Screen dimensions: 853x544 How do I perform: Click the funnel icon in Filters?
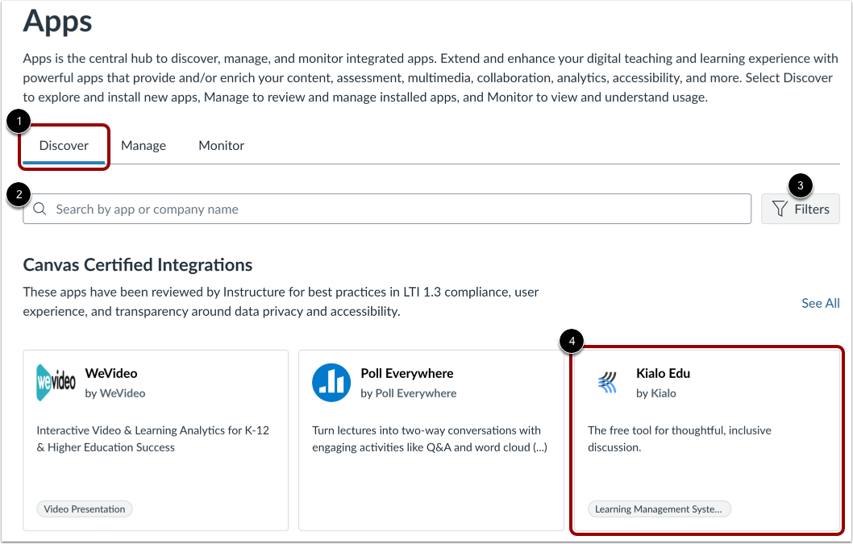(780, 209)
